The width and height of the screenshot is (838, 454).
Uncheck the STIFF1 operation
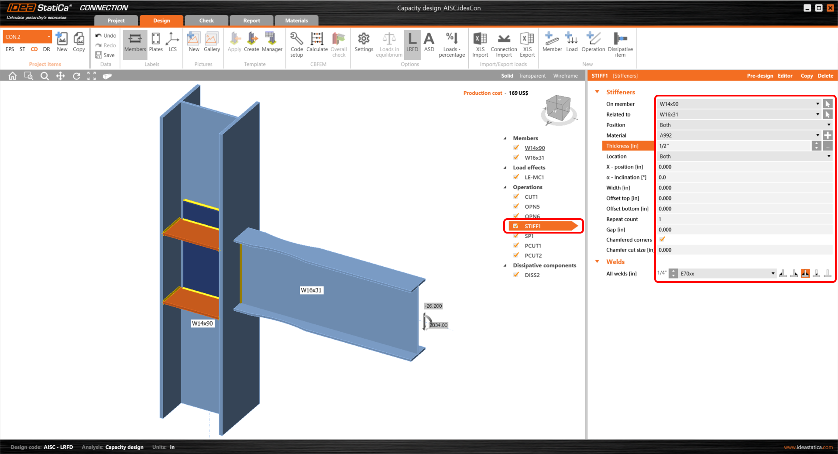point(515,226)
